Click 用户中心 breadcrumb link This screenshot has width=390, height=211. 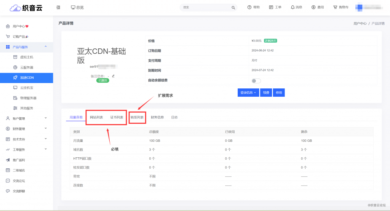tap(360, 23)
